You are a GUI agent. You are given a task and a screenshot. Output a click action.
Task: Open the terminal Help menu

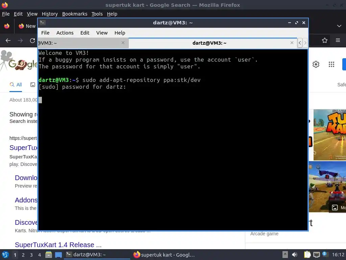120,33
